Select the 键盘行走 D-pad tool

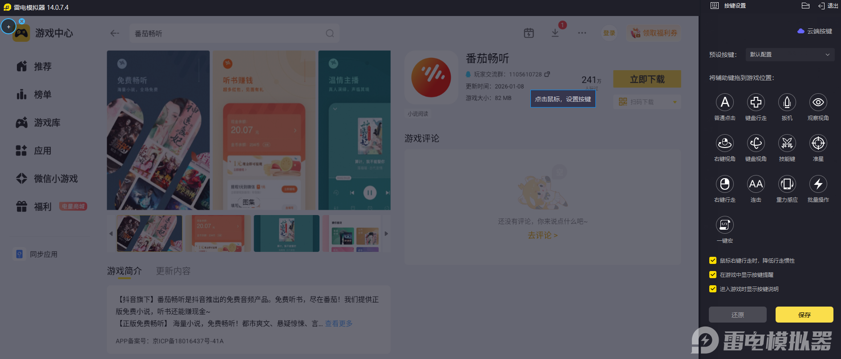point(756,103)
